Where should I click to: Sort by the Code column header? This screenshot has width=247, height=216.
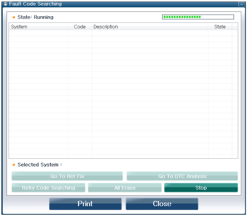[80, 26]
